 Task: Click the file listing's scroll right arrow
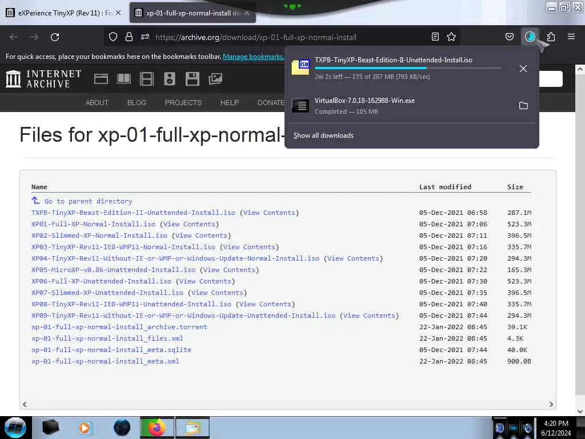551,404
